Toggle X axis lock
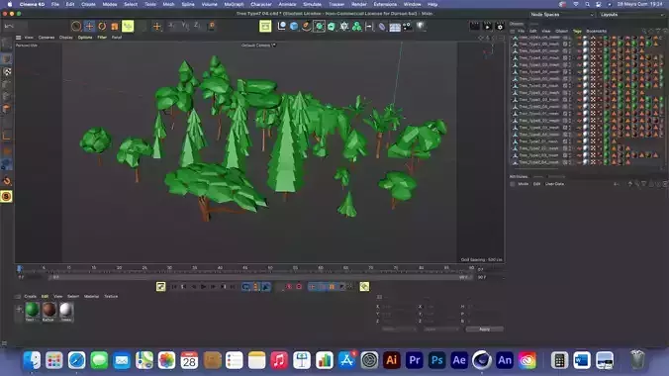669x376 pixels. click(172, 26)
